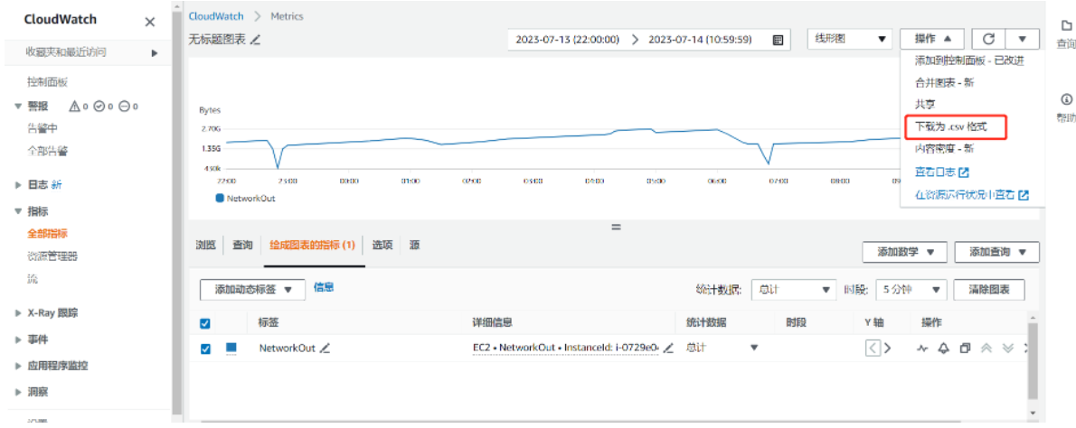Expand the 事件 sidebar section

(x=18, y=340)
